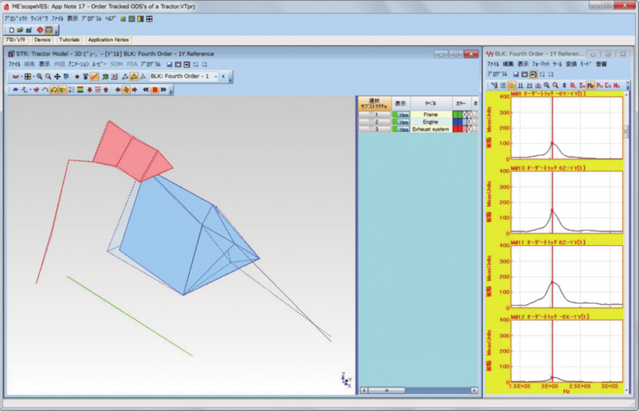Click the red Ph phase icon in BLK toolbar
This screenshot has height=411, width=639.
(600, 85)
